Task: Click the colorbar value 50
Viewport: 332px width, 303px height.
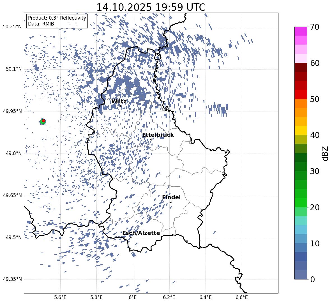Action: tap(315, 99)
